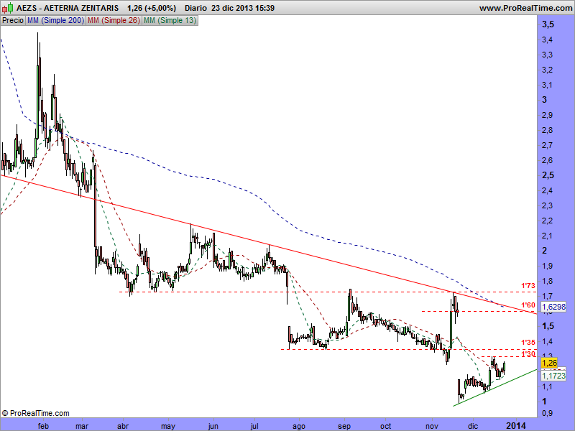Click the 1,1723 moving average value tag
The height and width of the screenshot is (431, 575).
(553, 376)
